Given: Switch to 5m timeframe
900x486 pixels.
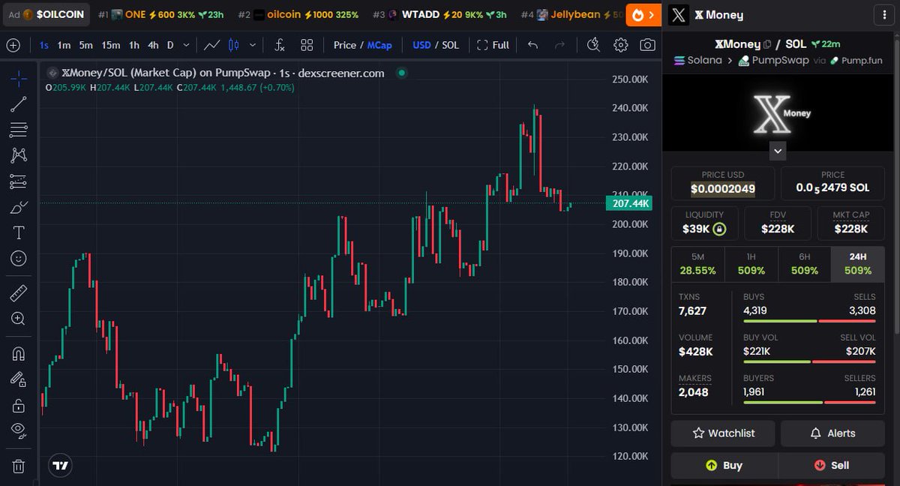Looking at the screenshot, I should (x=86, y=45).
